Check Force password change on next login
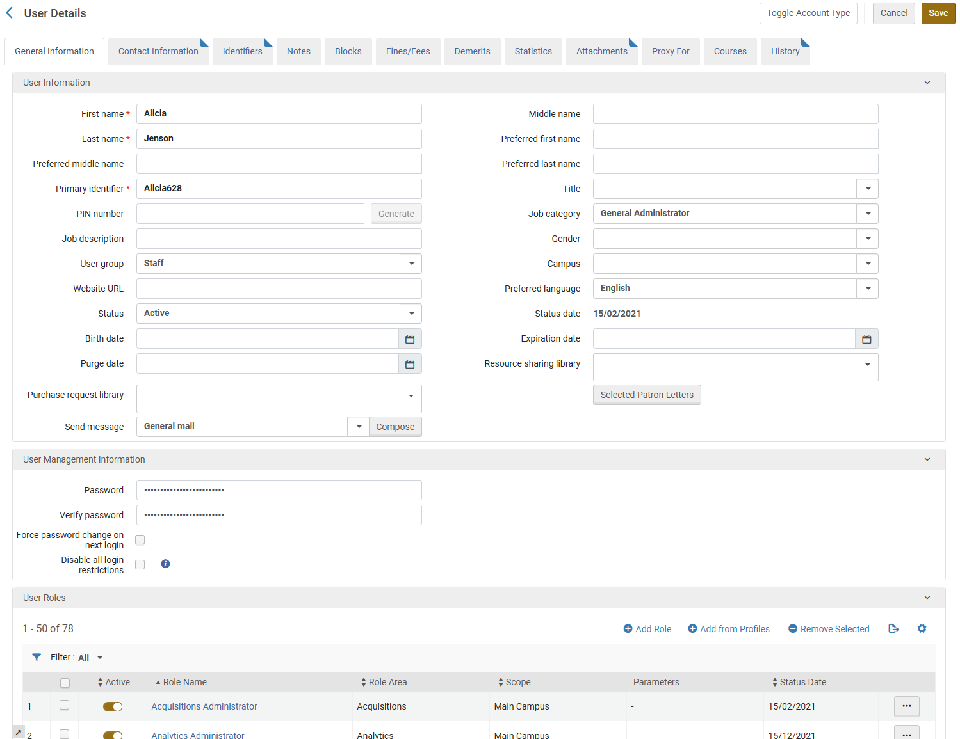This screenshot has width=960, height=739. coord(140,539)
